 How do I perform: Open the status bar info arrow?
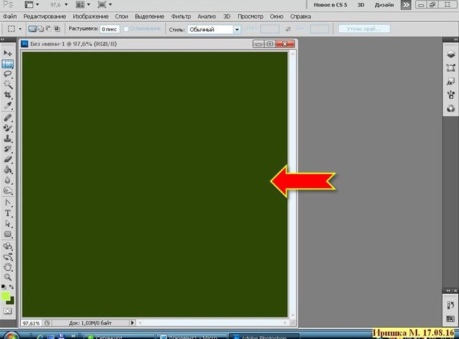click(132, 322)
